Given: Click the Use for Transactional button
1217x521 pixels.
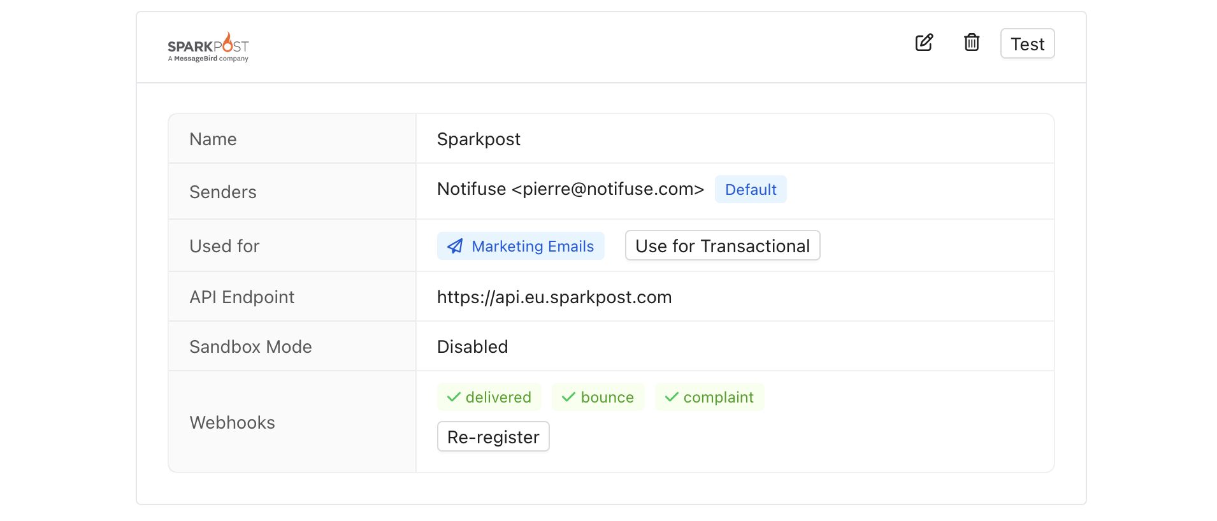Looking at the screenshot, I should pos(723,246).
